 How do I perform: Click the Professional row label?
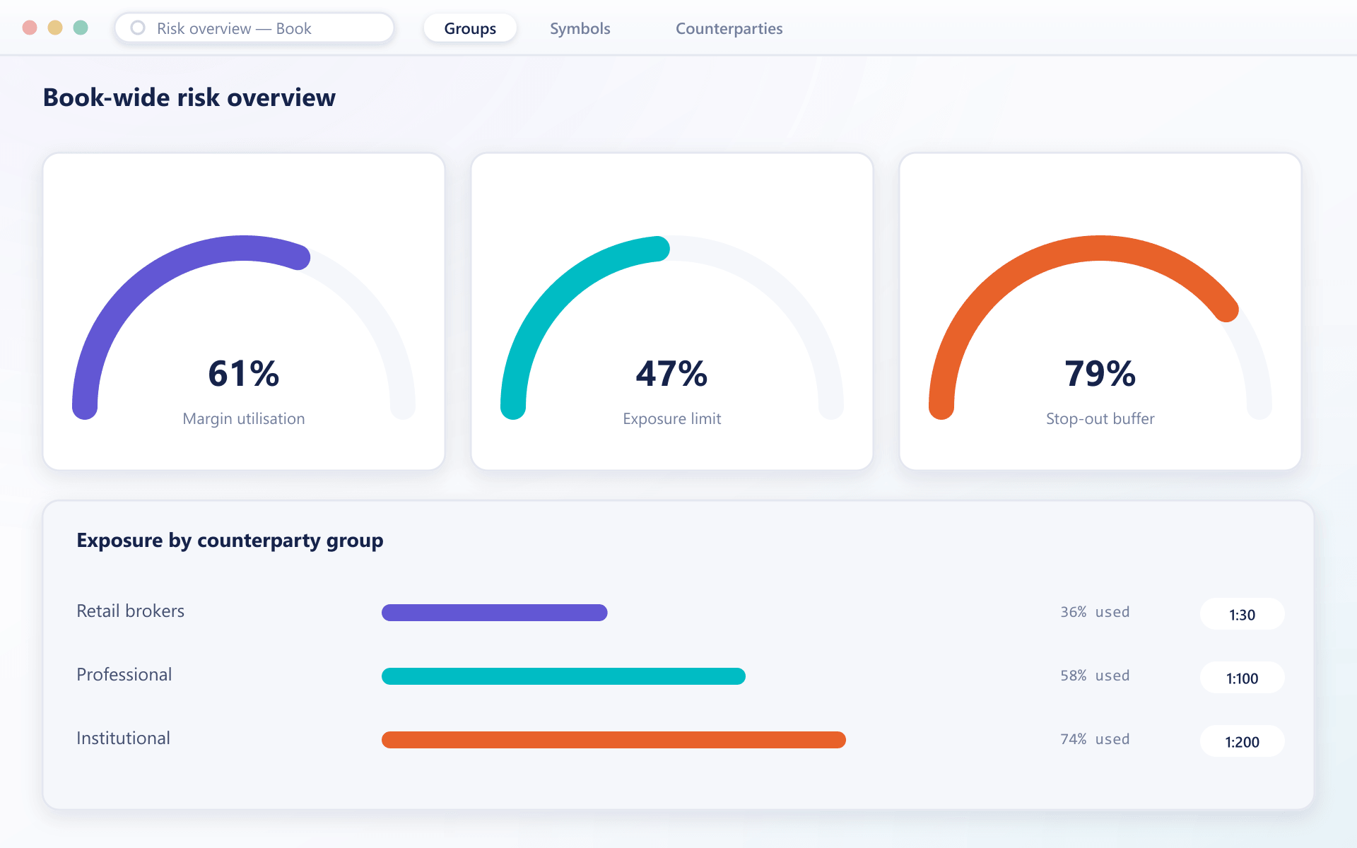coord(124,675)
